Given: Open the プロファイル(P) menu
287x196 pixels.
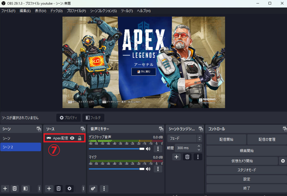Looking at the screenshot, I should click(x=76, y=11).
